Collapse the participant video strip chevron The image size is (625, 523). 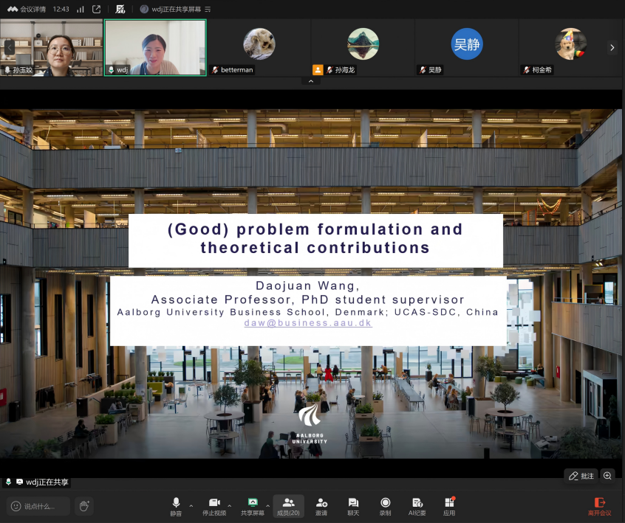click(x=310, y=81)
